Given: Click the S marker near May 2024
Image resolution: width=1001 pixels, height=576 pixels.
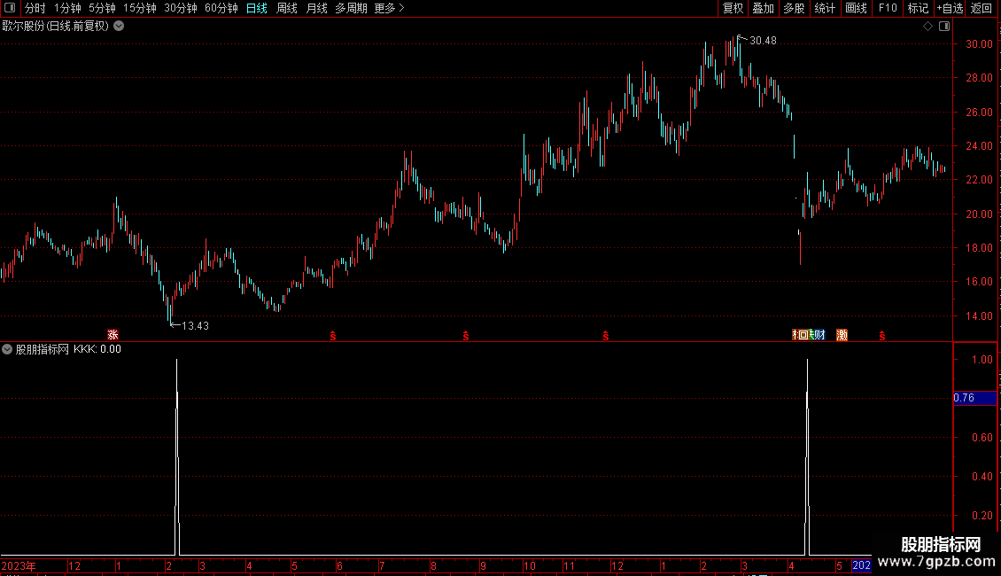Looking at the screenshot, I should (882, 336).
